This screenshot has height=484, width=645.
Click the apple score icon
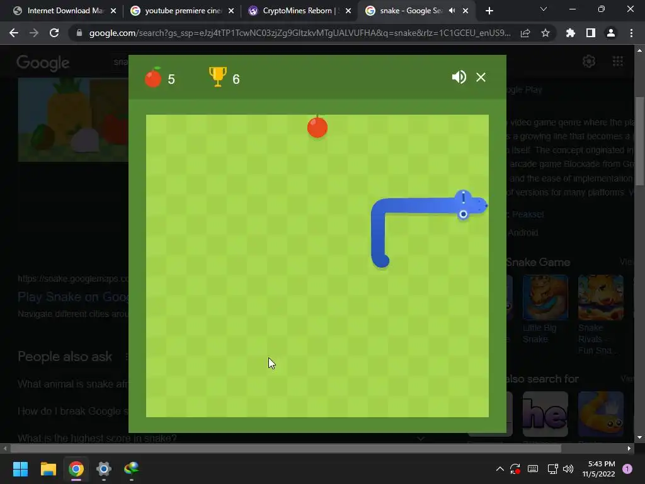pyautogui.click(x=152, y=77)
